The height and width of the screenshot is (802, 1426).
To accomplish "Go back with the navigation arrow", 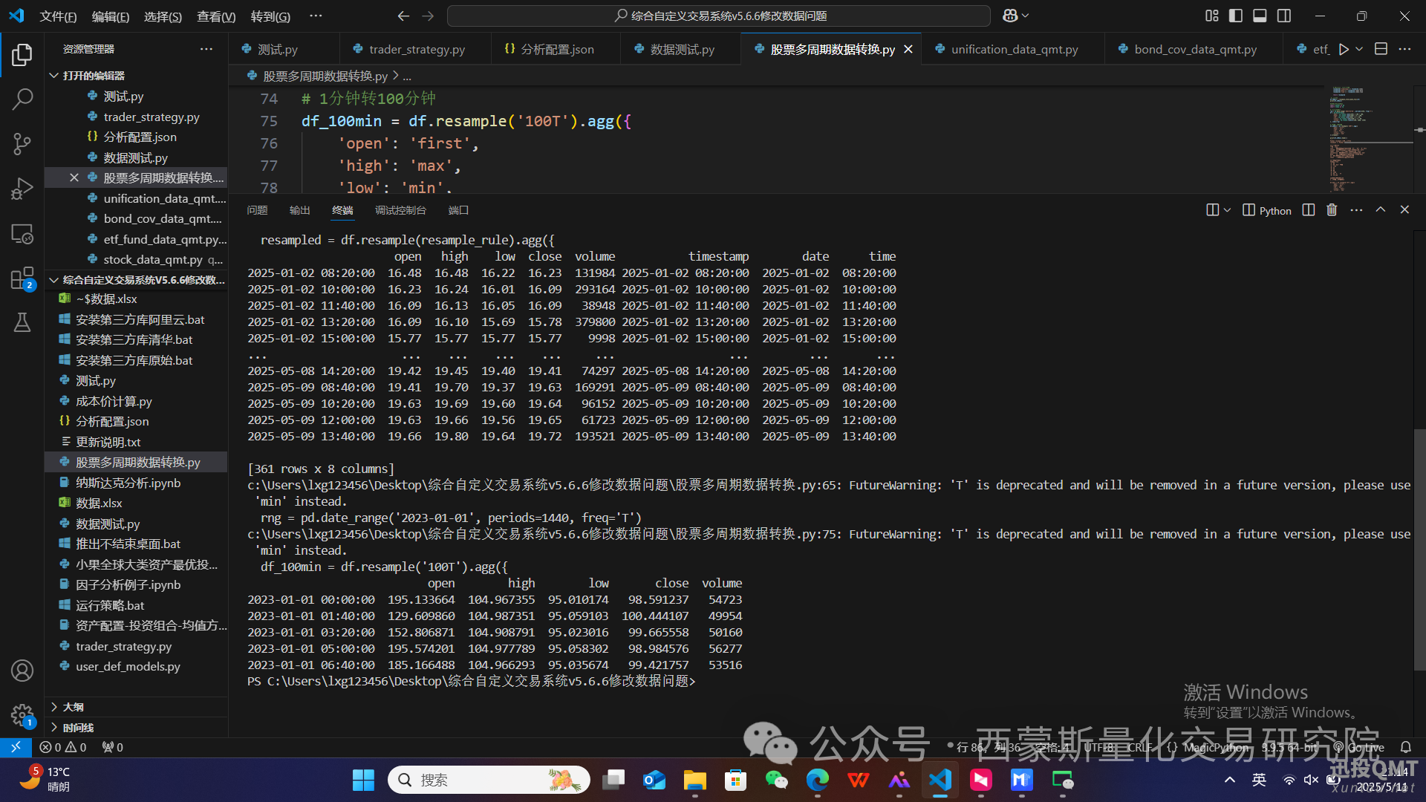I will point(403,16).
